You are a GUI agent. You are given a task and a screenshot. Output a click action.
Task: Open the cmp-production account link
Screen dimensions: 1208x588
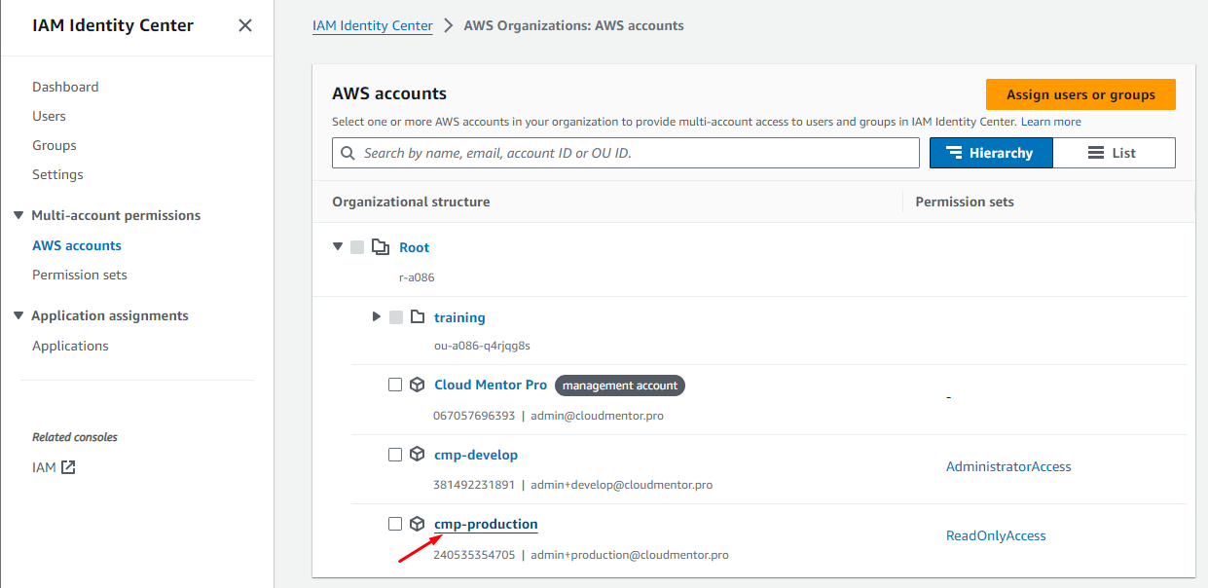pyautogui.click(x=486, y=524)
